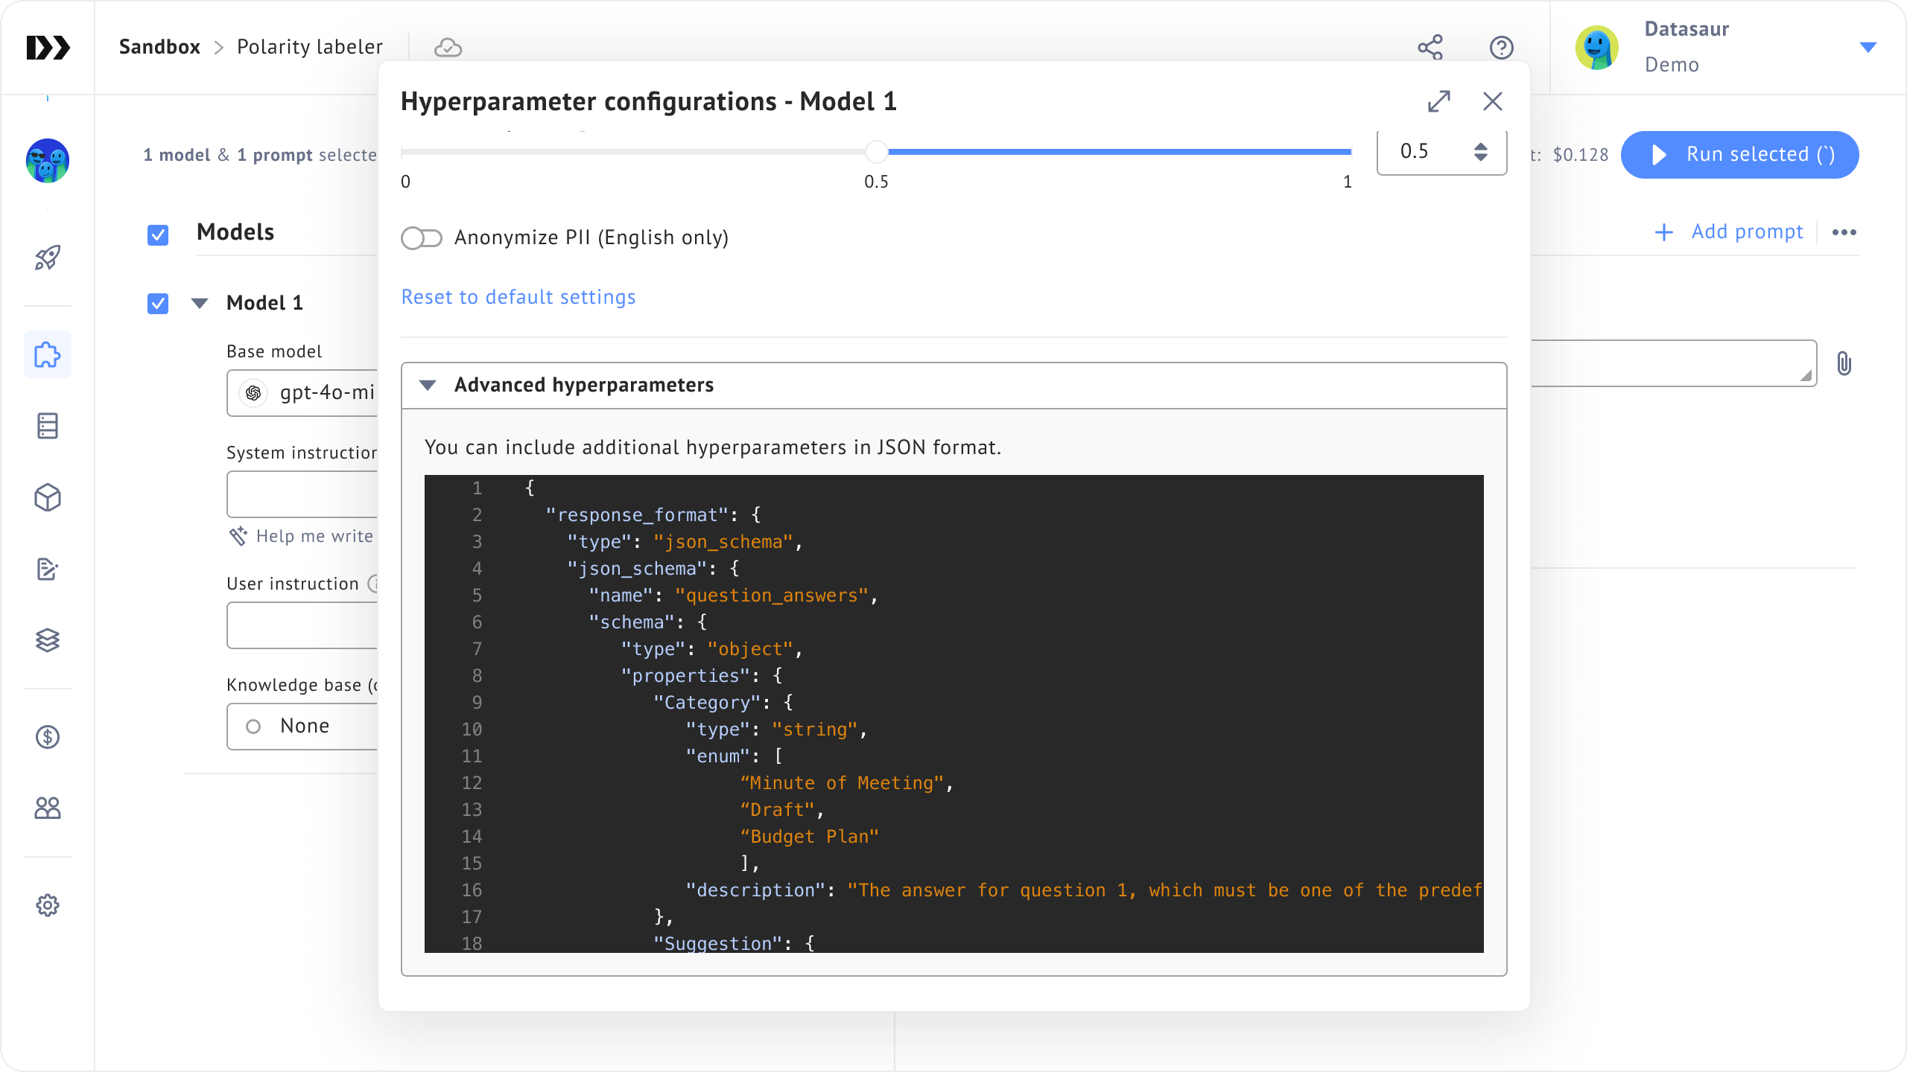This screenshot has width=1907, height=1072.
Task: Increase the 0.5 value using the stepper
Action: pyautogui.click(x=1481, y=146)
